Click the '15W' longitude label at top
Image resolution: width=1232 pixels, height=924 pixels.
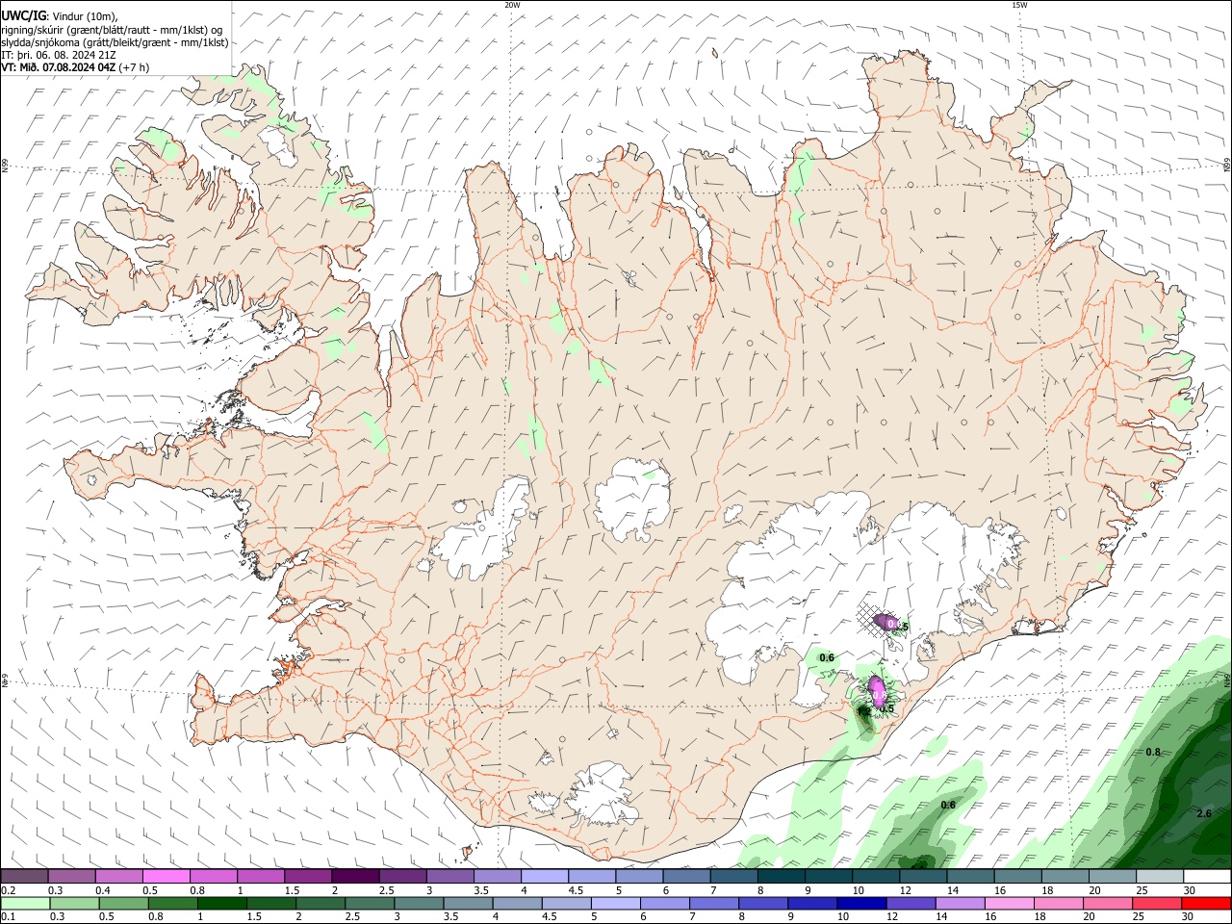coord(1019,5)
